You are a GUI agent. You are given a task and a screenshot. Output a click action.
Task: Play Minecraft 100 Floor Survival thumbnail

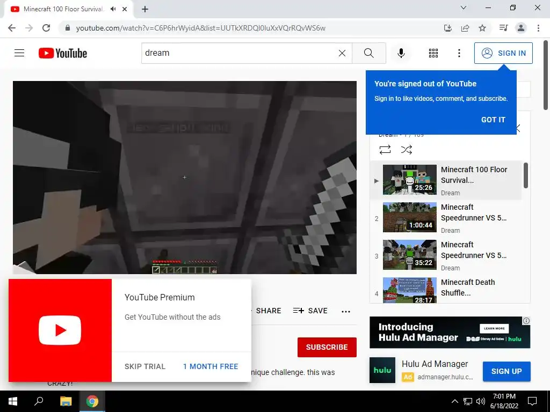410,180
